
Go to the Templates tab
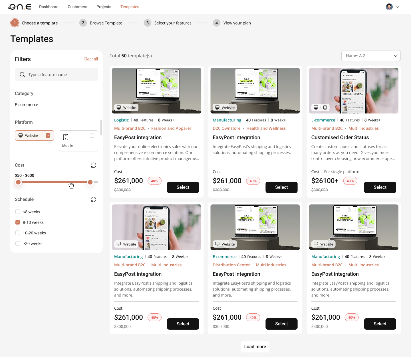coord(130,7)
